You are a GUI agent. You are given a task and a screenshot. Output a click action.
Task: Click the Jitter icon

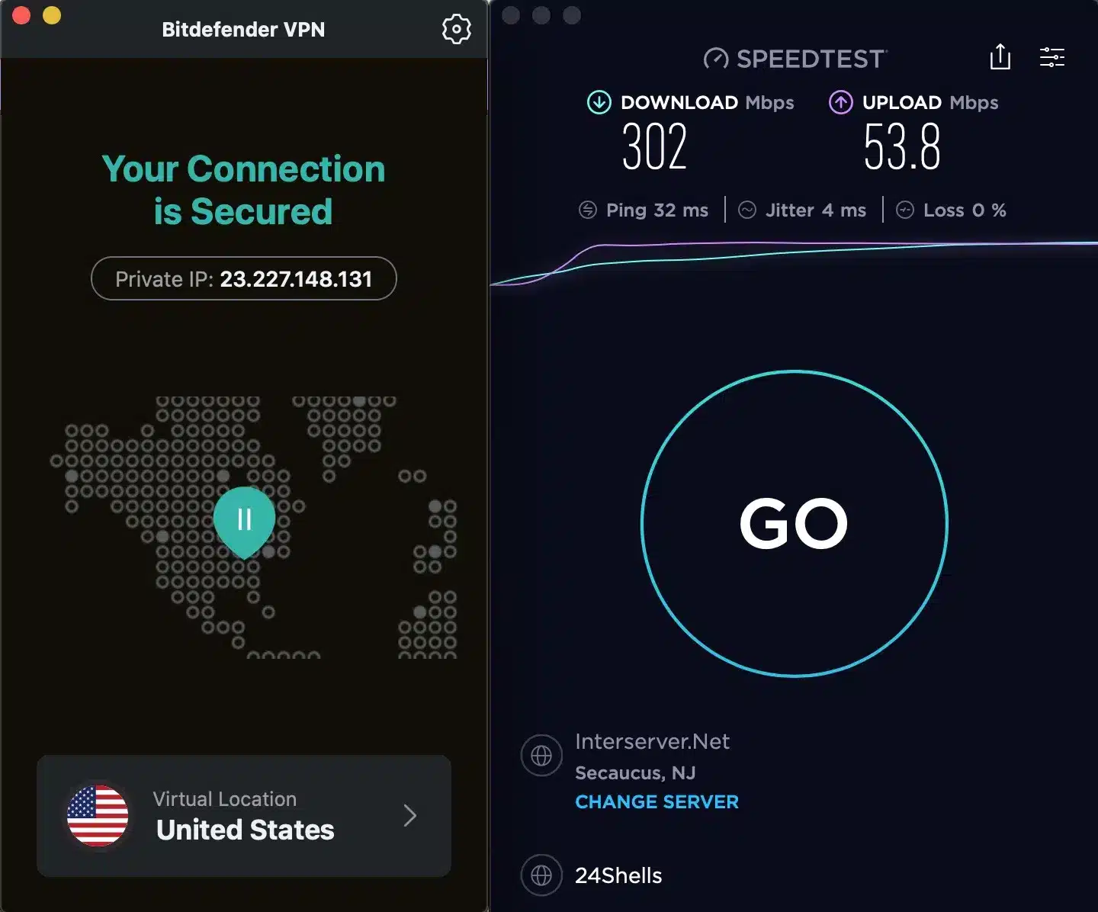point(747,210)
